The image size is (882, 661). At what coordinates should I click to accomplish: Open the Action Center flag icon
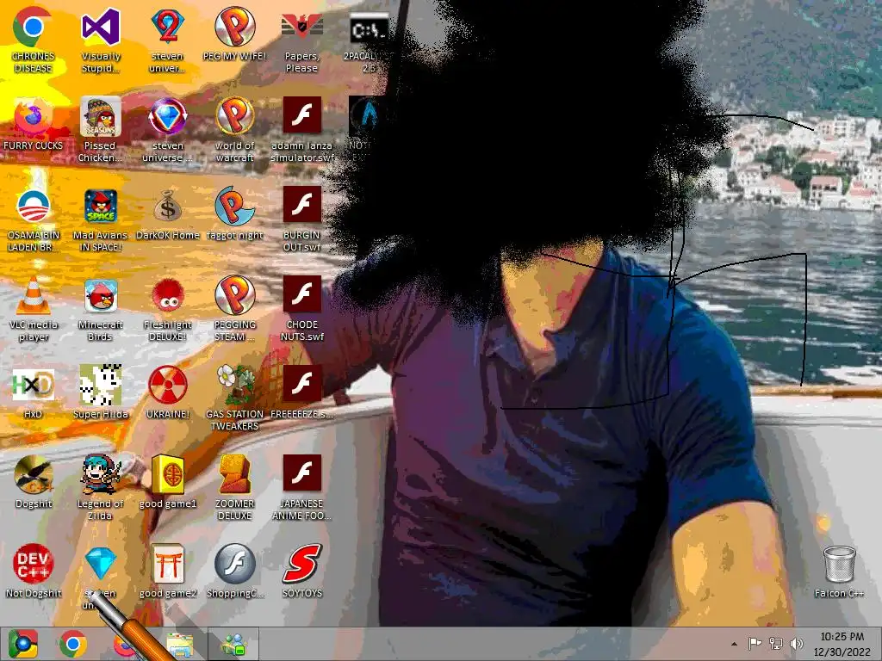pyautogui.click(x=755, y=644)
